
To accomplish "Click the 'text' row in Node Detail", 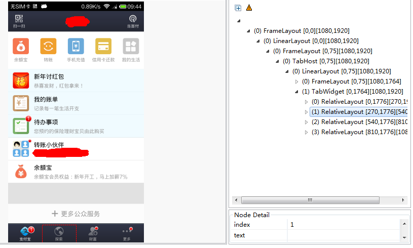I will (x=315, y=235).
